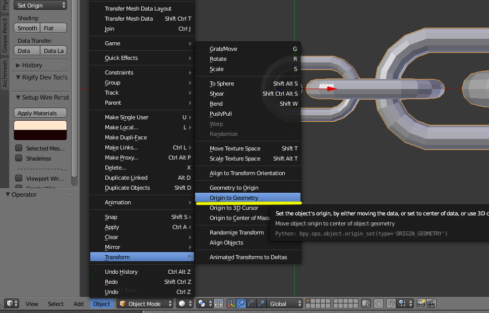Choose Align Objects
This screenshot has width=489, height=313.
248,243
